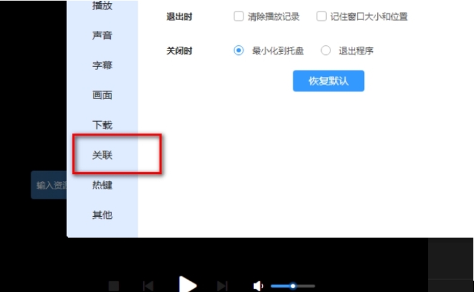The height and width of the screenshot is (292, 474).
Task: Start playback with the play button
Action: (x=188, y=284)
